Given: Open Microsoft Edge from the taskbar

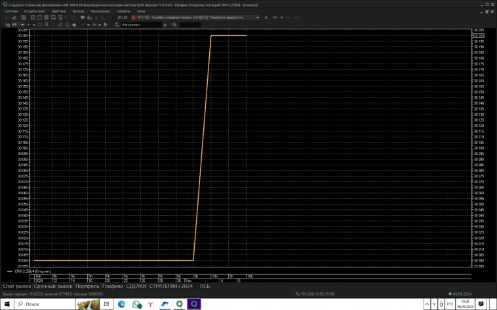Looking at the screenshot, I should 121,304.
